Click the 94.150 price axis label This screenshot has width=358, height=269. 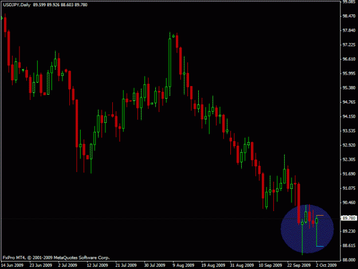(x=349, y=116)
